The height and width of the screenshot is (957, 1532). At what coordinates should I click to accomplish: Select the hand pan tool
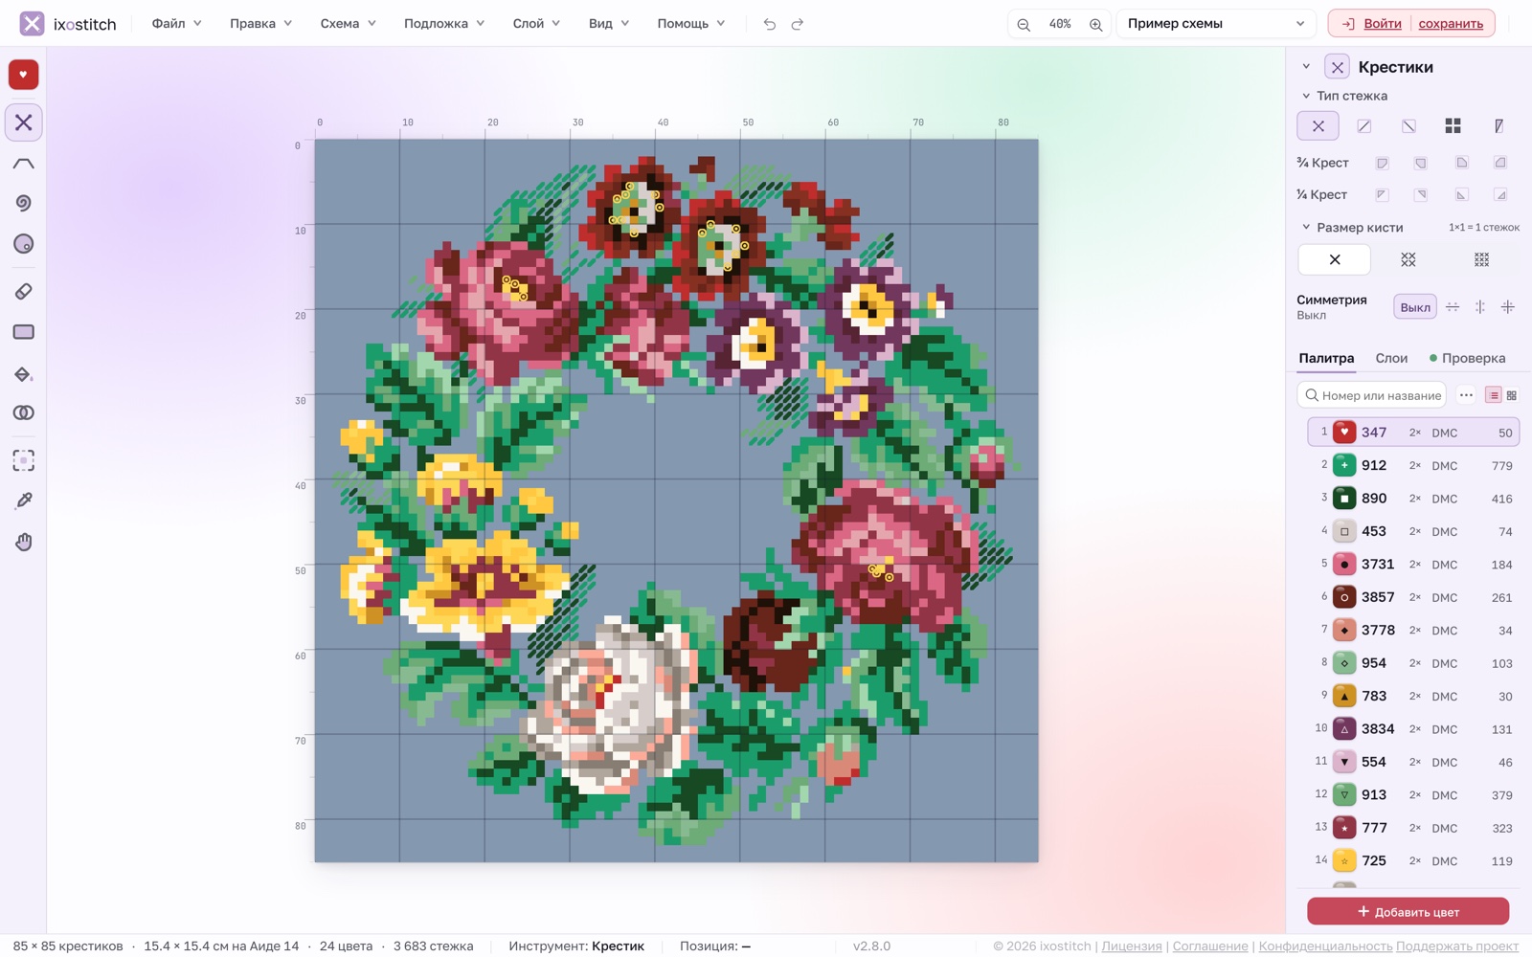[24, 543]
